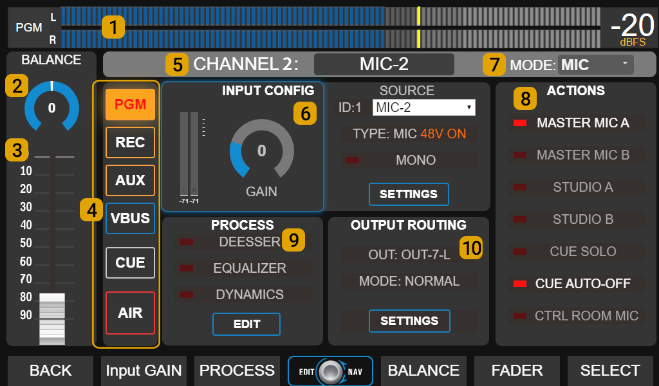The image size is (659, 386).
Task: Enable the DYNAMICS process
Action: tap(243, 295)
